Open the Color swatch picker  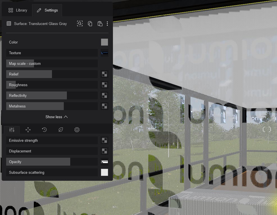[105, 42]
